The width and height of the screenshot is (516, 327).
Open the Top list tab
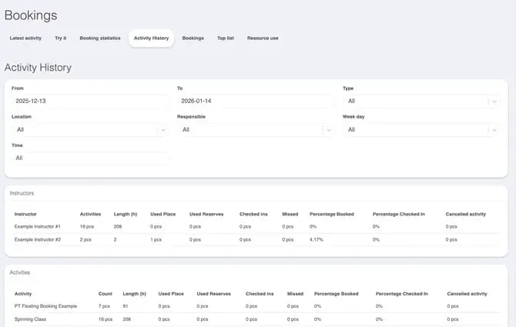coord(226,38)
